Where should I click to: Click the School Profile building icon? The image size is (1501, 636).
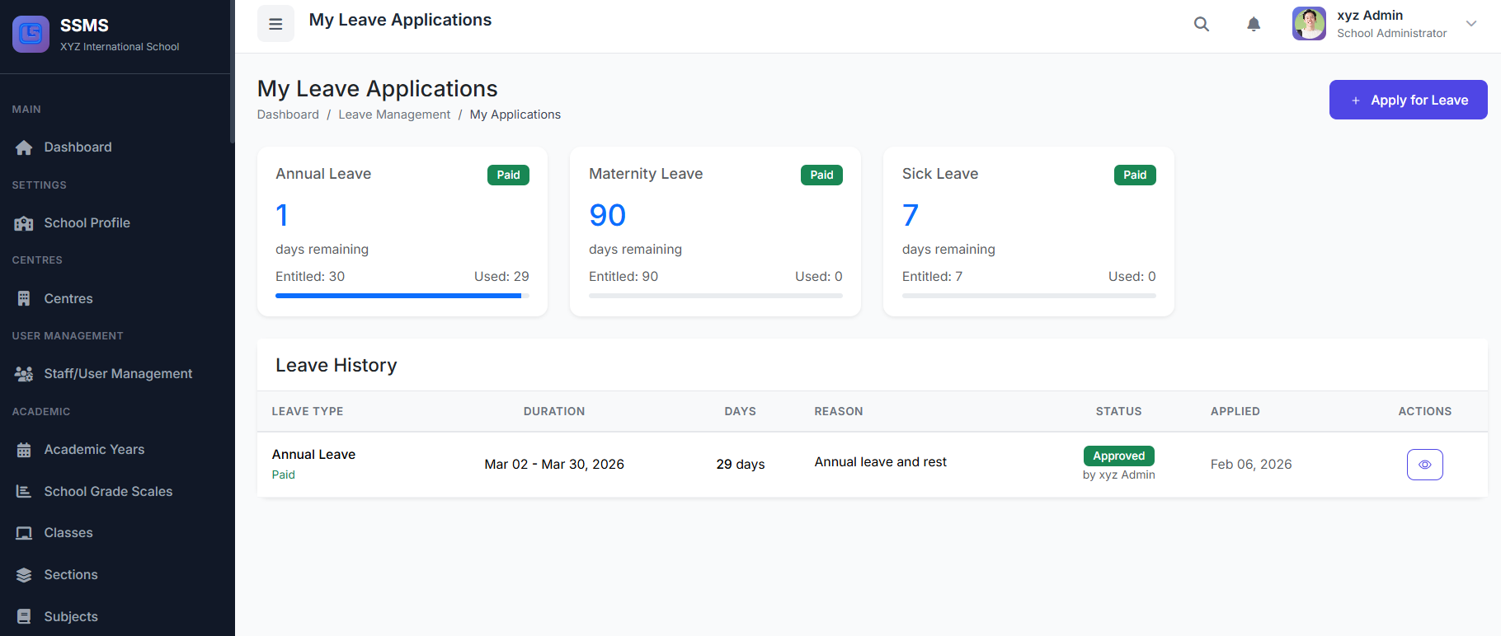click(24, 223)
